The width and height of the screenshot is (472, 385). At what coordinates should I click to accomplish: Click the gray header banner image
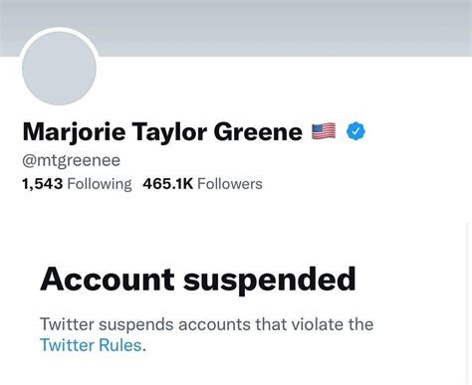pos(236,28)
